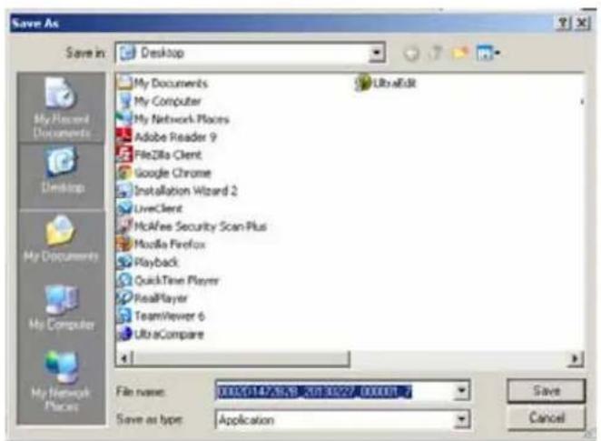This screenshot has width=601, height=441.
Task: Expand the File name dropdown arrow
Action: tap(461, 391)
